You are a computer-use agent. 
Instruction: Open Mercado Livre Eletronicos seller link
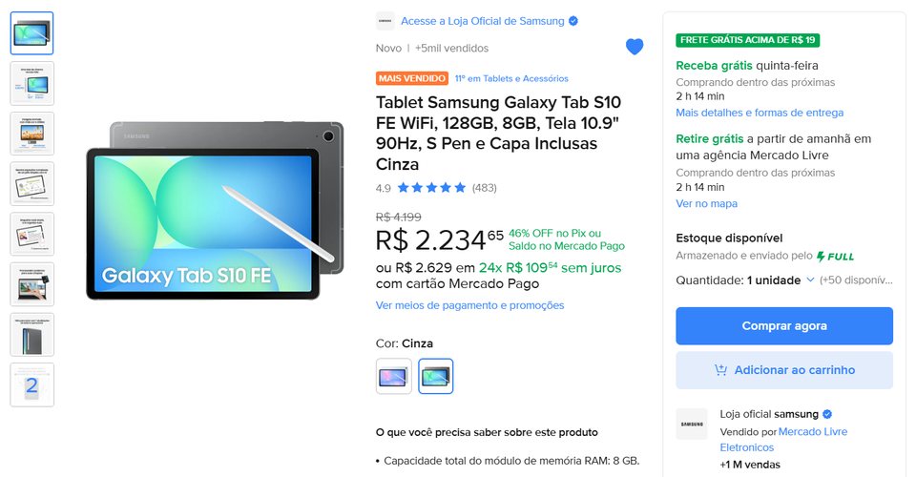click(x=783, y=440)
